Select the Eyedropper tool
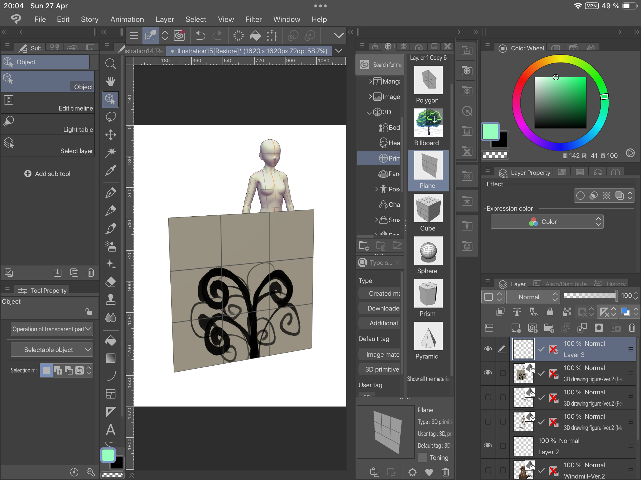The image size is (641, 480). coord(110,170)
